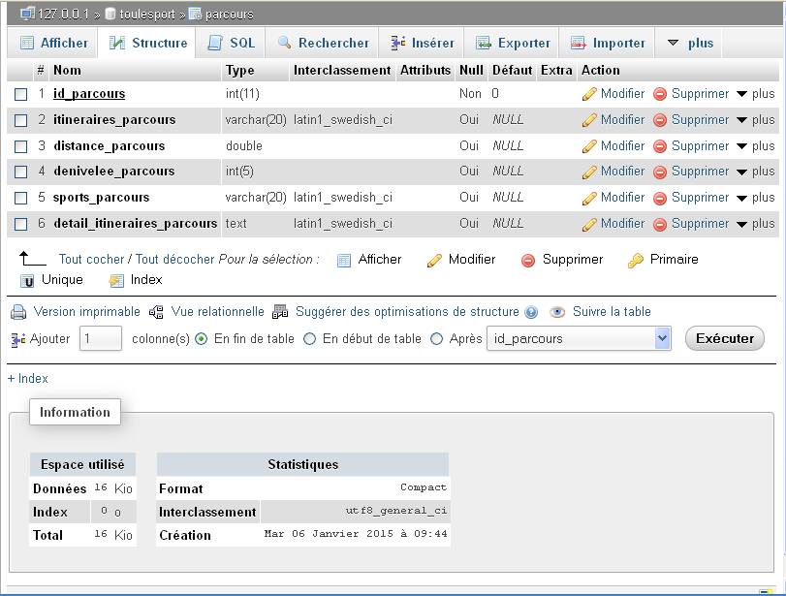
Task: Click the colonne(s) number input field
Action: pyautogui.click(x=101, y=338)
